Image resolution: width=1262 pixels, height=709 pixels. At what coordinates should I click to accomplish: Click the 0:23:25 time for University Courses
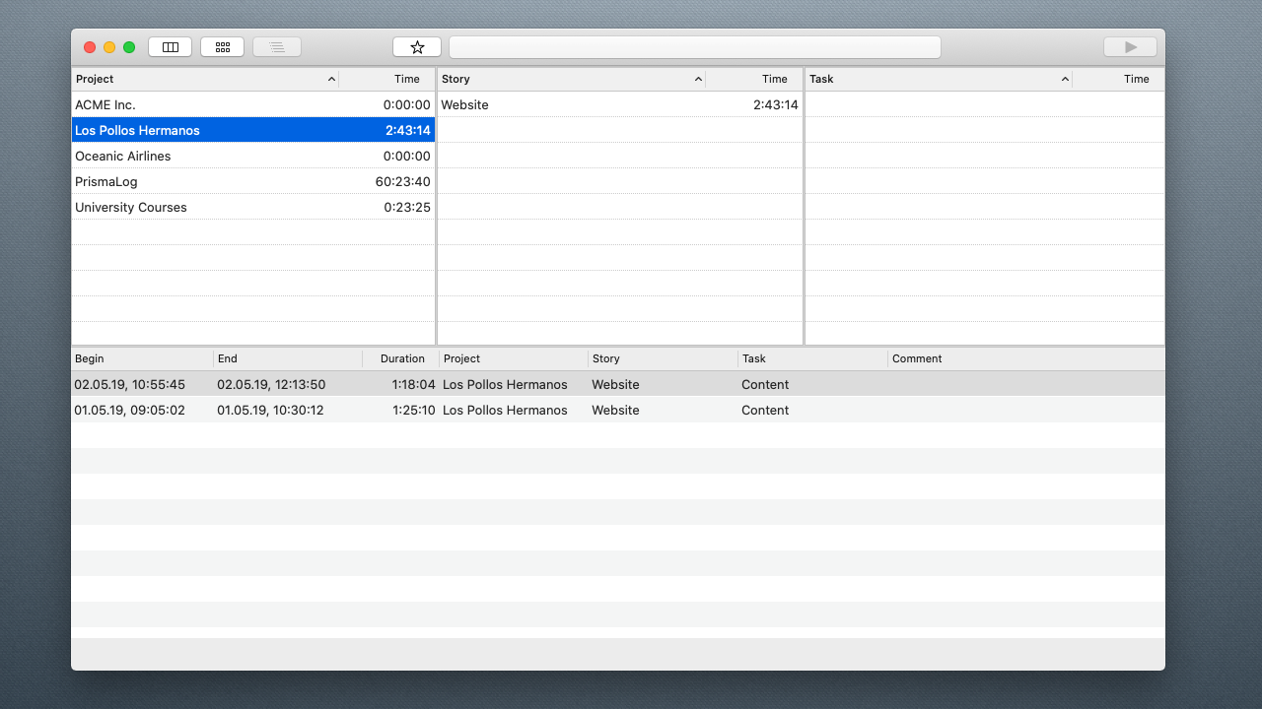click(x=407, y=207)
